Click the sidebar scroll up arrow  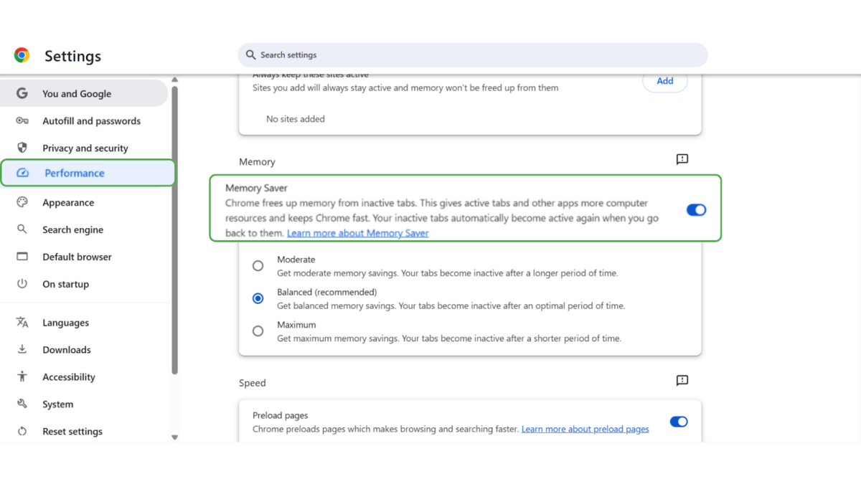[x=174, y=80]
